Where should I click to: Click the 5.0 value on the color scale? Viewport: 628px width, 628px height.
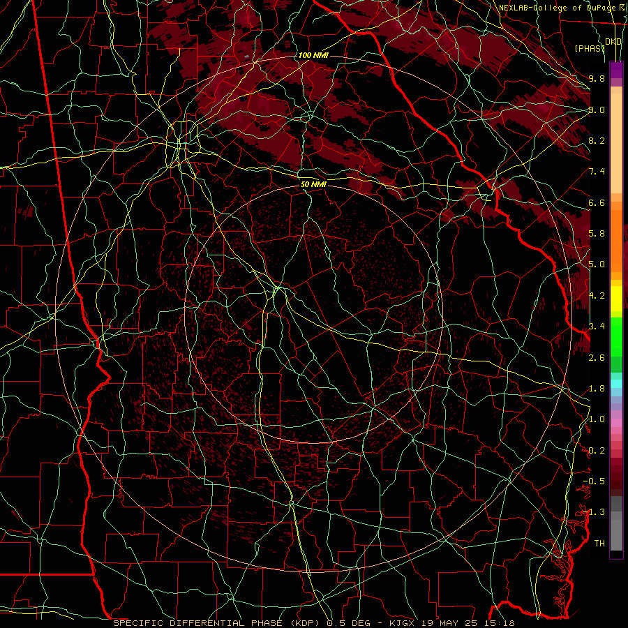coord(597,264)
